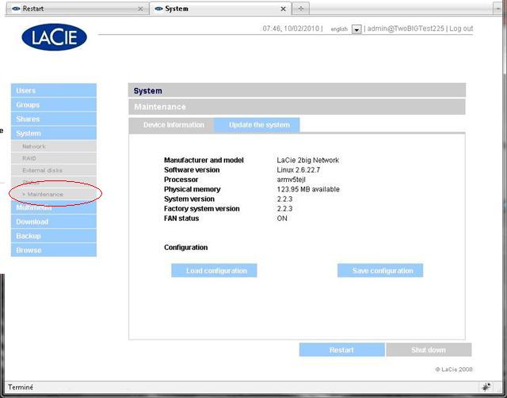Image resolution: width=507 pixels, height=398 pixels.
Task: Select the Update the system tab
Action: 259,125
